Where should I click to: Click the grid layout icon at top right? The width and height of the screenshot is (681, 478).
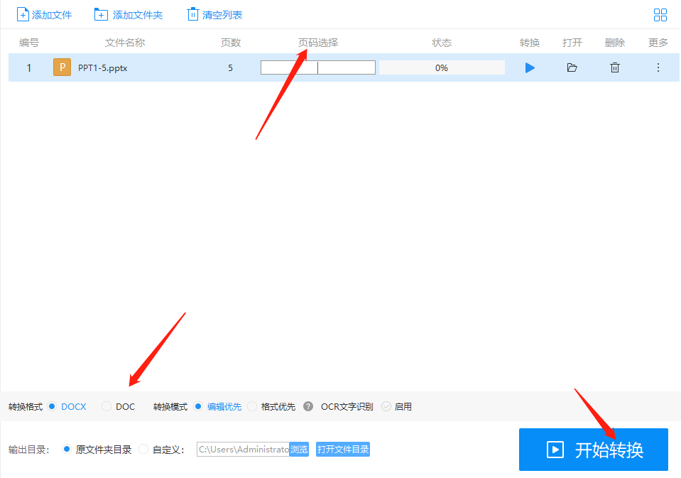point(660,14)
